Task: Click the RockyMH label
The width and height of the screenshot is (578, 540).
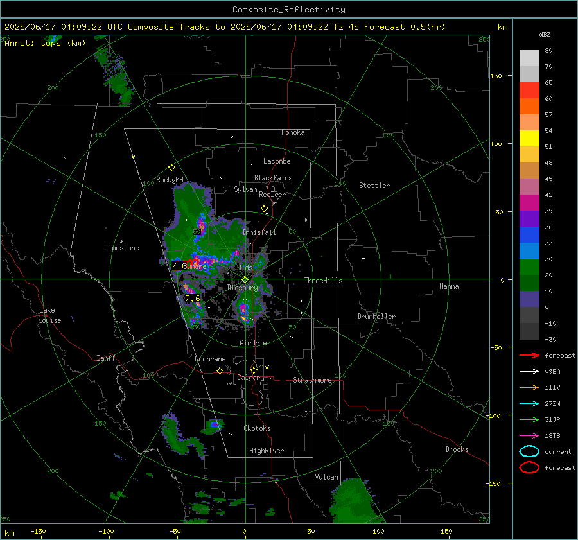Action: tap(170, 180)
